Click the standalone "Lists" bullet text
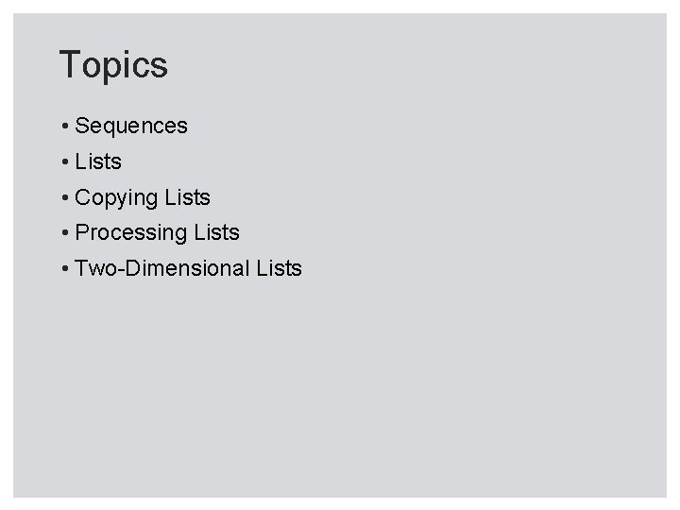The width and height of the screenshot is (680, 510). (98, 161)
